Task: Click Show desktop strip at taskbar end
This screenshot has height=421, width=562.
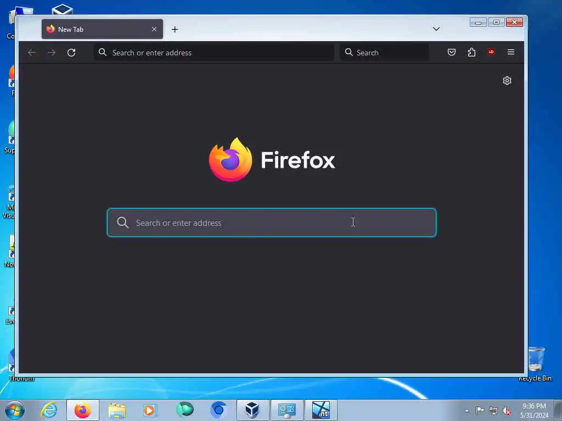Action: 558,410
